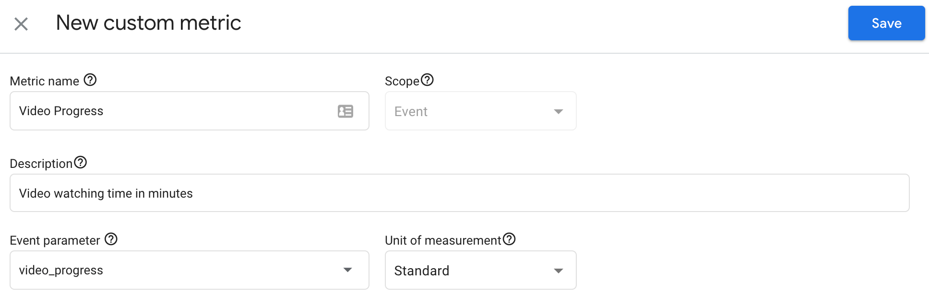929x307 pixels.
Task: Click the Unit of measurement help icon
Action: click(x=510, y=238)
